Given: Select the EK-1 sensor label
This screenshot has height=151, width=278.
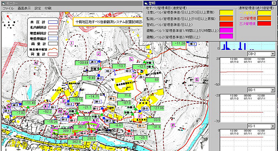Looking at the screenshot, I should pyautogui.click(x=141, y=126).
